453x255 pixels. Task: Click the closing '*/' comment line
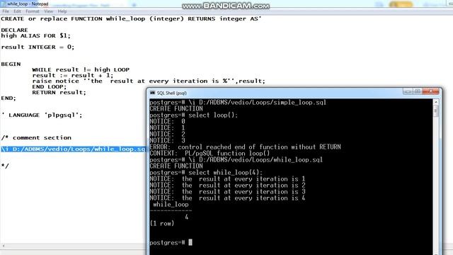pyautogui.click(x=5, y=166)
